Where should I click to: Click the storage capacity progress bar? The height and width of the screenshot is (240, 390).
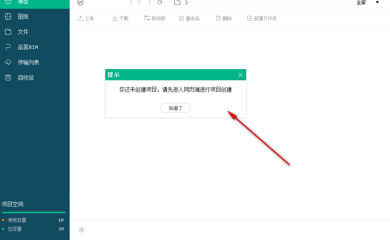(x=34, y=212)
